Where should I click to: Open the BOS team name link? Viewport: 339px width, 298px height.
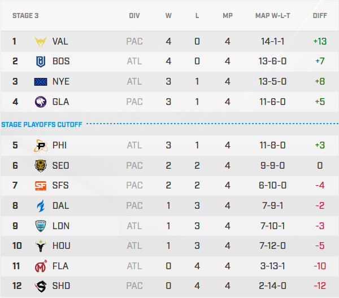(61, 62)
